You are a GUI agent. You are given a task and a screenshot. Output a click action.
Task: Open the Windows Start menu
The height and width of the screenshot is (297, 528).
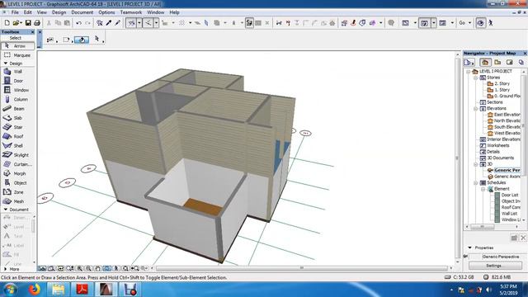tap(10, 290)
